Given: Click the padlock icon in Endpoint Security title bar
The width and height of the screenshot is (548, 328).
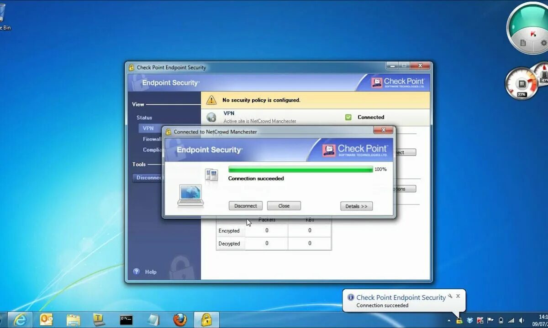Looking at the screenshot, I should [132, 67].
